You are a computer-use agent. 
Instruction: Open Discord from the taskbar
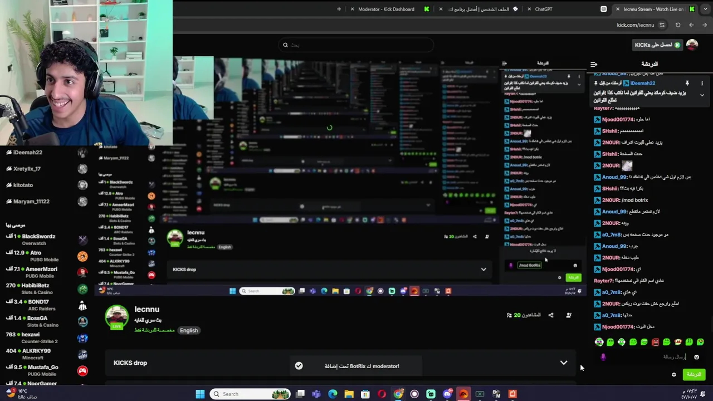click(x=447, y=394)
